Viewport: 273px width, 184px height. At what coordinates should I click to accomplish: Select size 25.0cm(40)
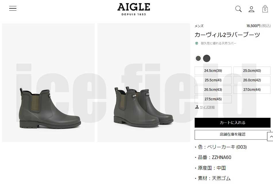pyautogui.click(x=252, y=70)
